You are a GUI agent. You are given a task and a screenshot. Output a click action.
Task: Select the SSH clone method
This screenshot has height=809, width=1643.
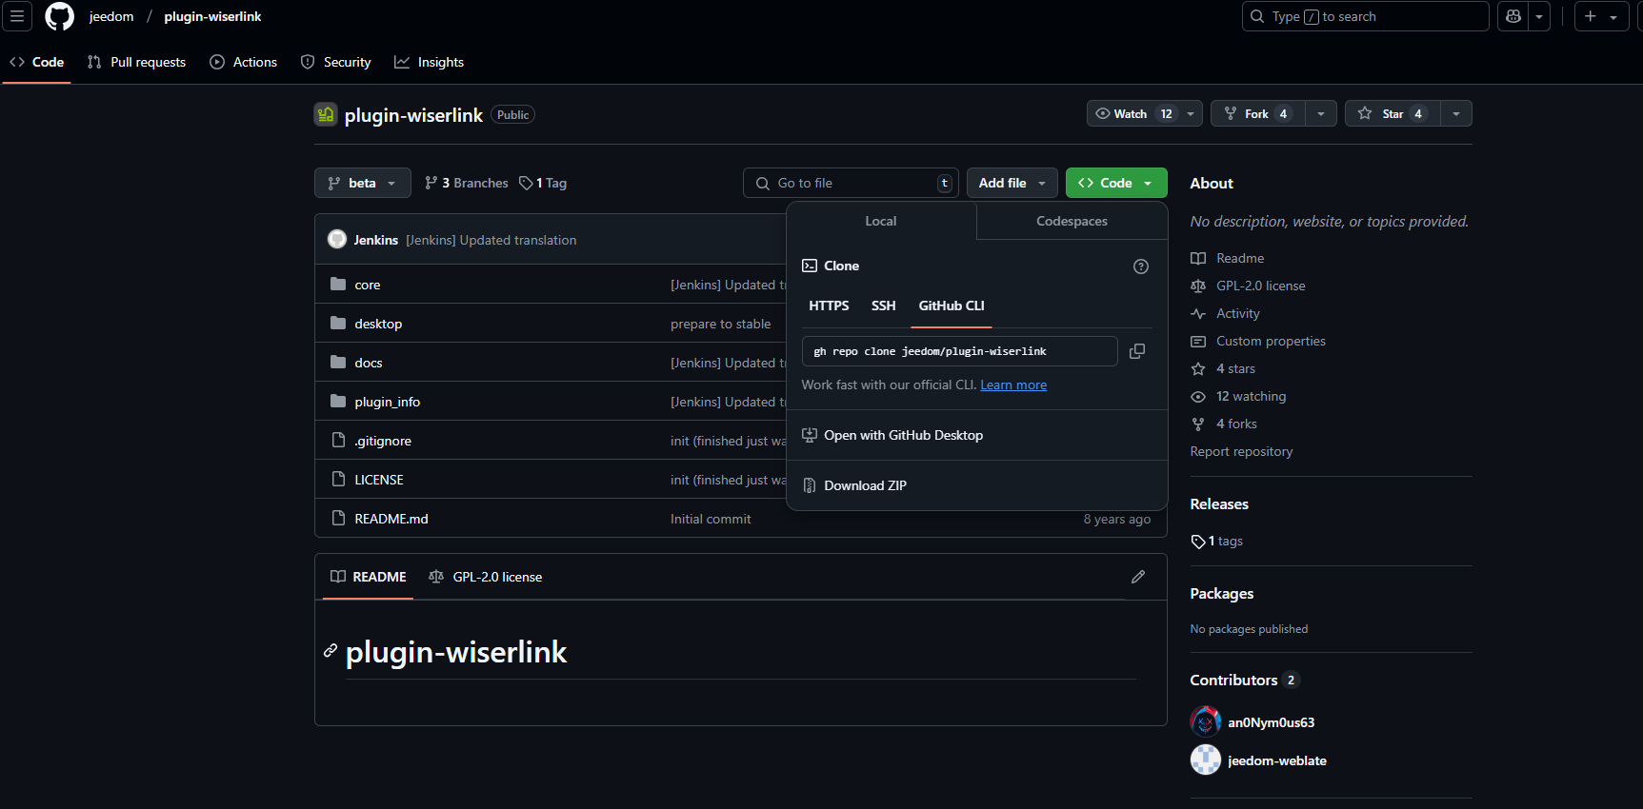pos(884,306)
